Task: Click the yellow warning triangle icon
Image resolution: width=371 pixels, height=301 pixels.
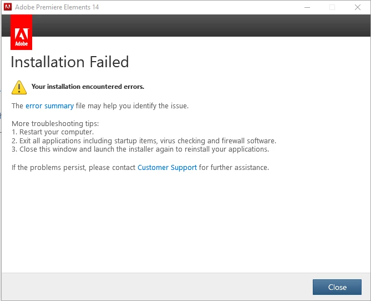Action: pos(19,87)
